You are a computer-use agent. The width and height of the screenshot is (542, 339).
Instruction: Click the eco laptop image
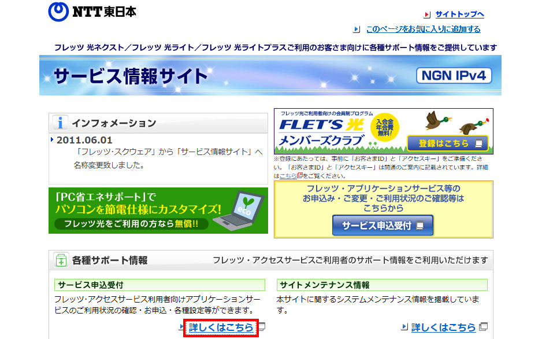[239, 212]
